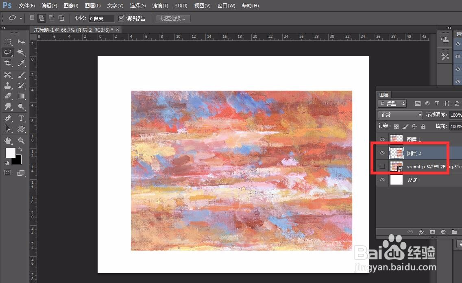Click the link layers icon
The image size is (462, 283).
tap(410, 232)
